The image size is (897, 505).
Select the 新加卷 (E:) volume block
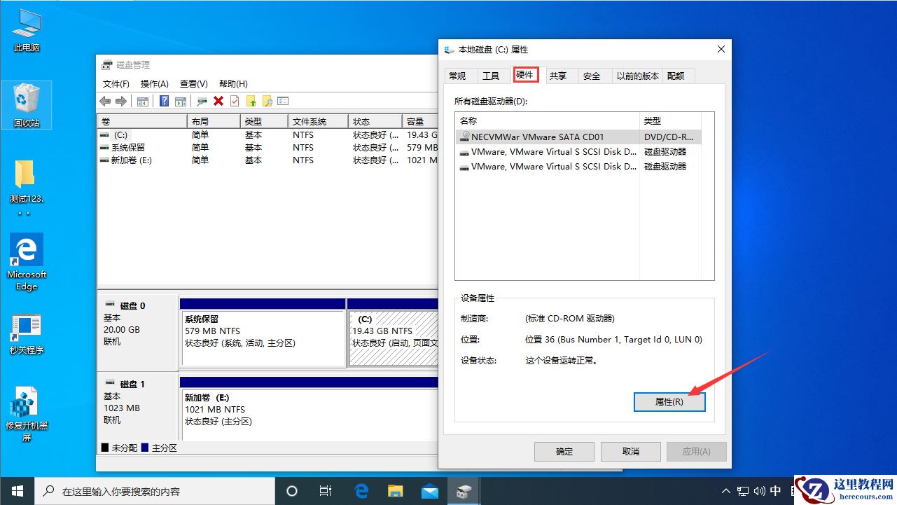[x=301, y=408]
